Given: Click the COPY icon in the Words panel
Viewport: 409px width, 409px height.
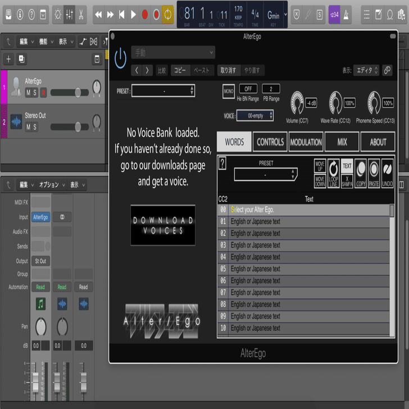Looking at the screenshot, I should (x=361, y=174).
